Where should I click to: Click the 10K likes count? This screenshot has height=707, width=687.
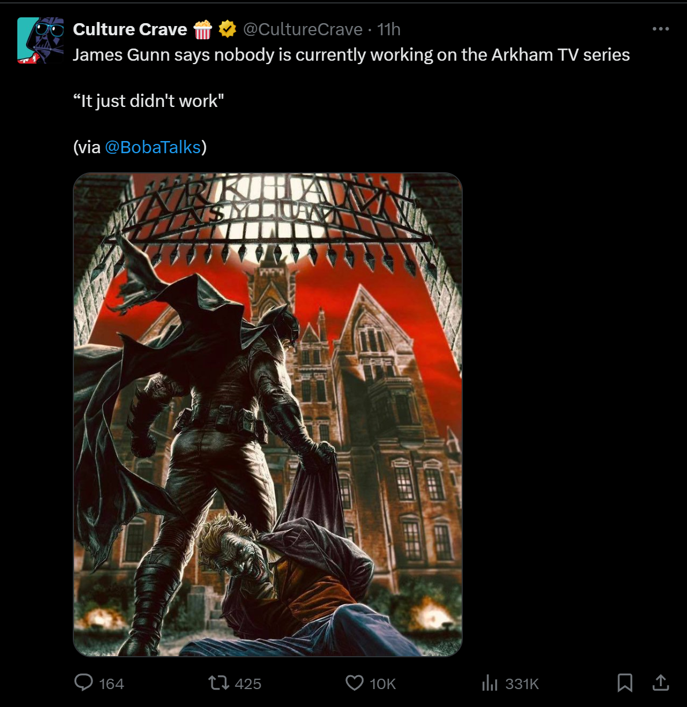(x=383, y=684)
